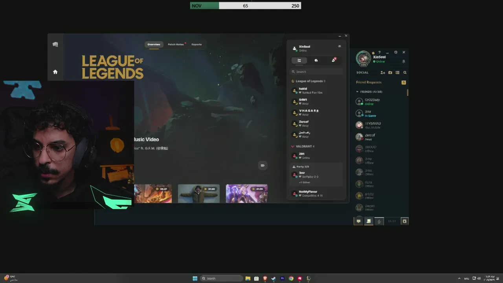Select friend S4M1 in Riot panel
This screenshot has height=283, width=503.
(316, 101)
